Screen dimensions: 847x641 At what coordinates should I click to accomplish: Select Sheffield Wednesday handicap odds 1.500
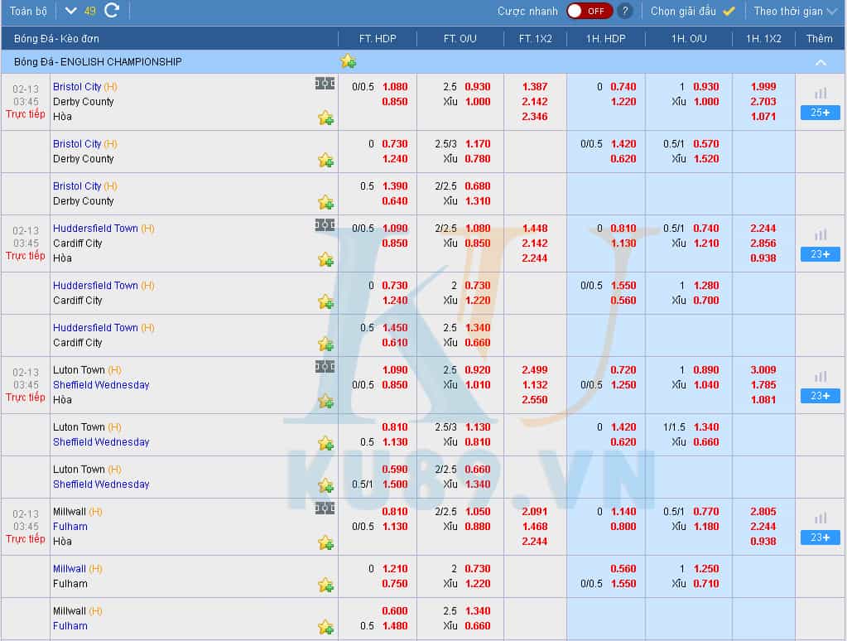pos(395,484)
